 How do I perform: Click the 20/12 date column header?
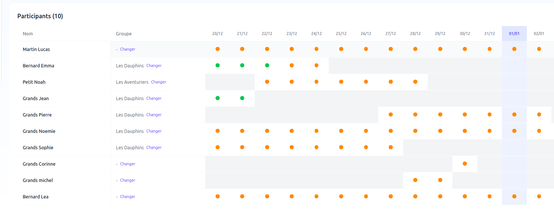click(x=217, y=33)
